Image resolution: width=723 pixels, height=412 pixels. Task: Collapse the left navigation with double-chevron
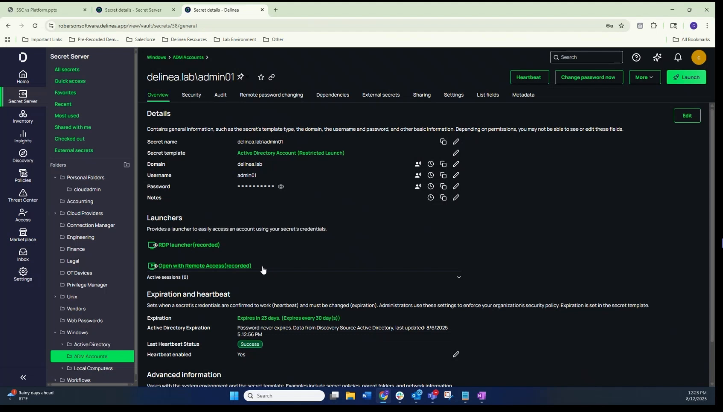click(x=23, y=377)
